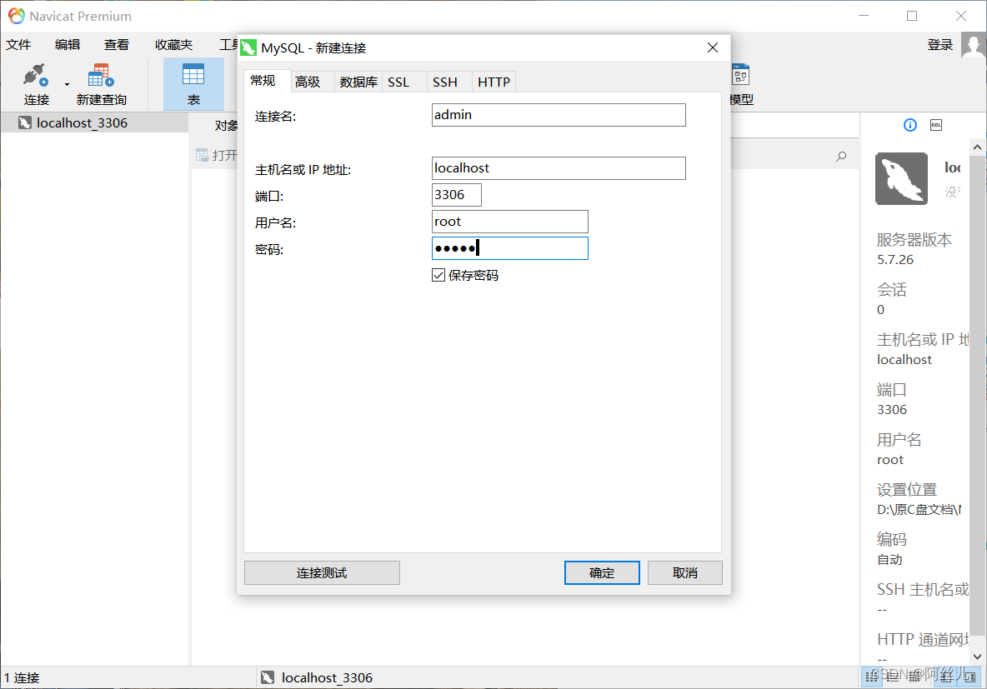Click the info panel scroll down arrow
Viewport: 987px width, 689px height.
tap(977, 657)
